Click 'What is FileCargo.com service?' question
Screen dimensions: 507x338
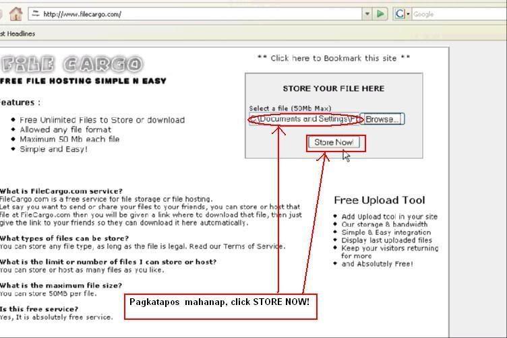61,191
